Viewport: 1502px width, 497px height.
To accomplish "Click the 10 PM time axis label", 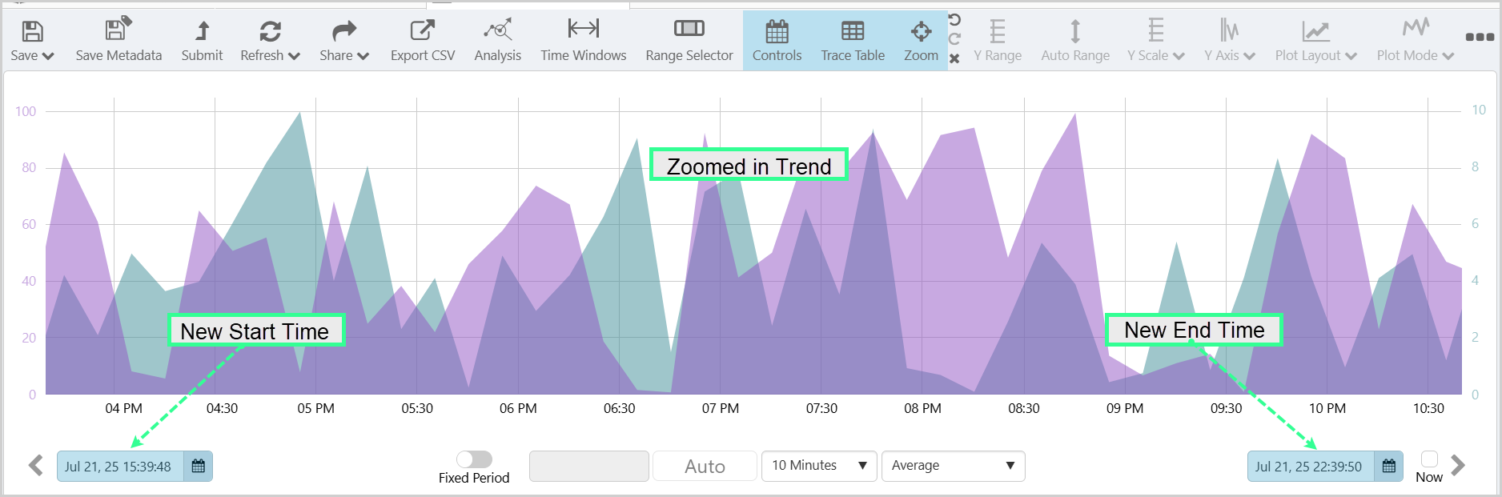I will (x=1327, y=408).
